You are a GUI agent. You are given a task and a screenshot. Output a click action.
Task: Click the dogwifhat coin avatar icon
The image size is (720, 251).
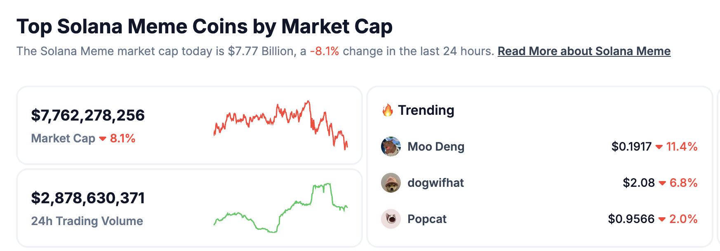(x=391, y=183)
